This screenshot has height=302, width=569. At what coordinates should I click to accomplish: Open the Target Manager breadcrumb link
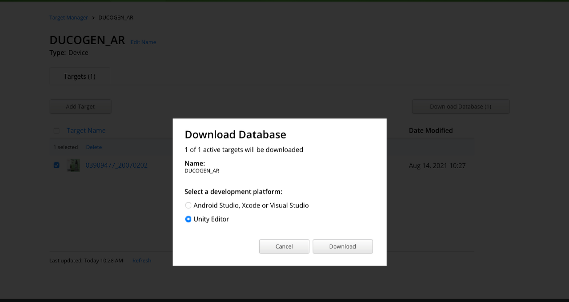click(69, 17)
